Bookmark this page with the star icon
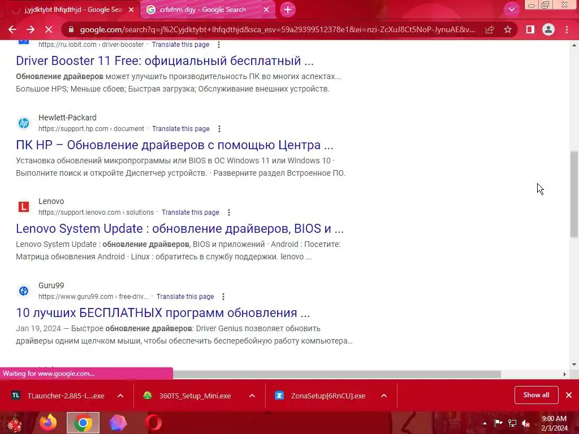 (x=508, y=29)
